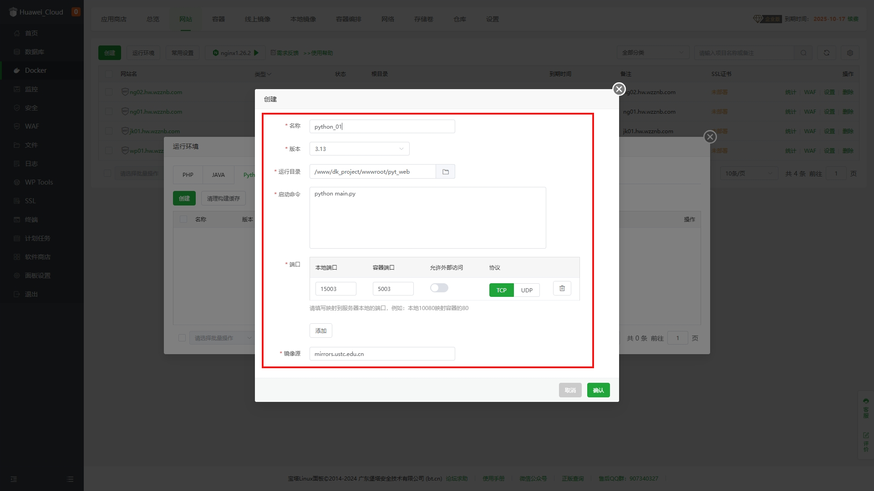Switch to 线上镜像 tab
Viewport: 874px width, 491px height.
(x=258, y=19)
